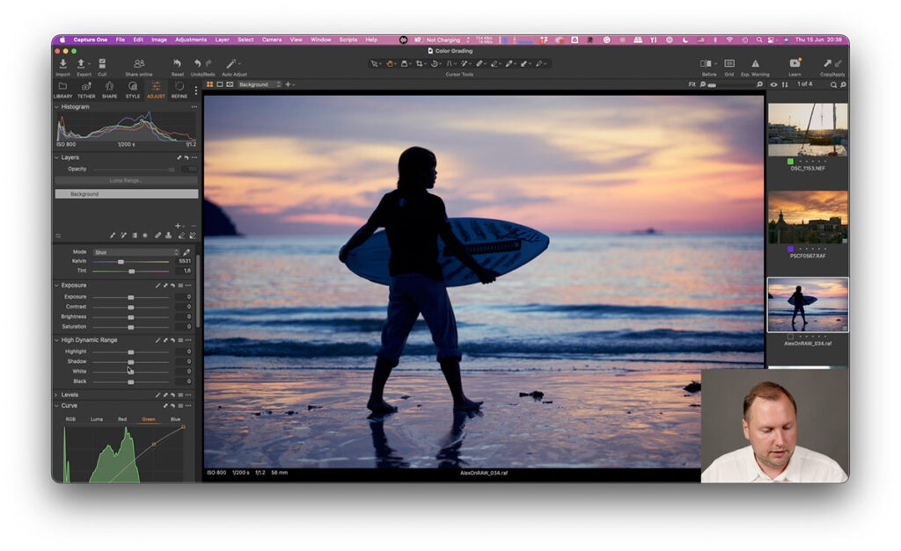
Task: Open the Cull tool
Action: (103, 62)
